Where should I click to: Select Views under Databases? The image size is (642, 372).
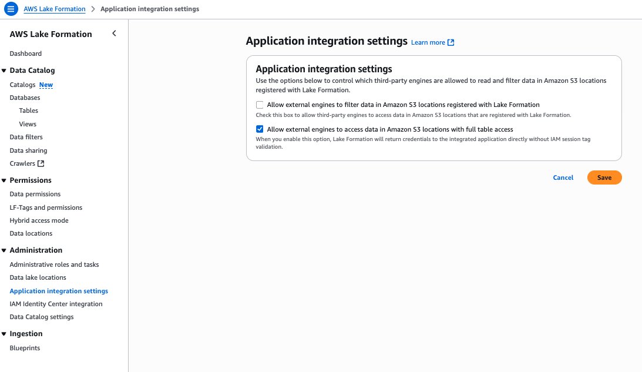[x=28, y=124]
